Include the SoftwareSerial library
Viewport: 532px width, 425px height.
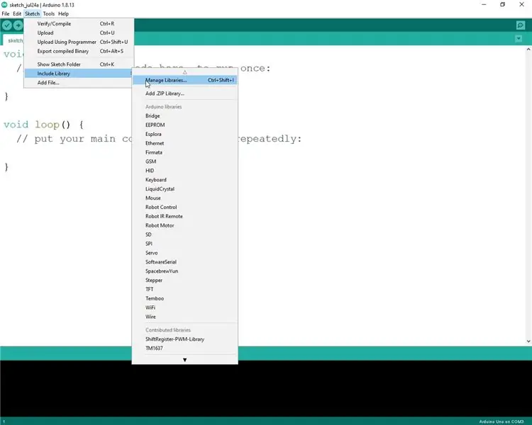184,262
